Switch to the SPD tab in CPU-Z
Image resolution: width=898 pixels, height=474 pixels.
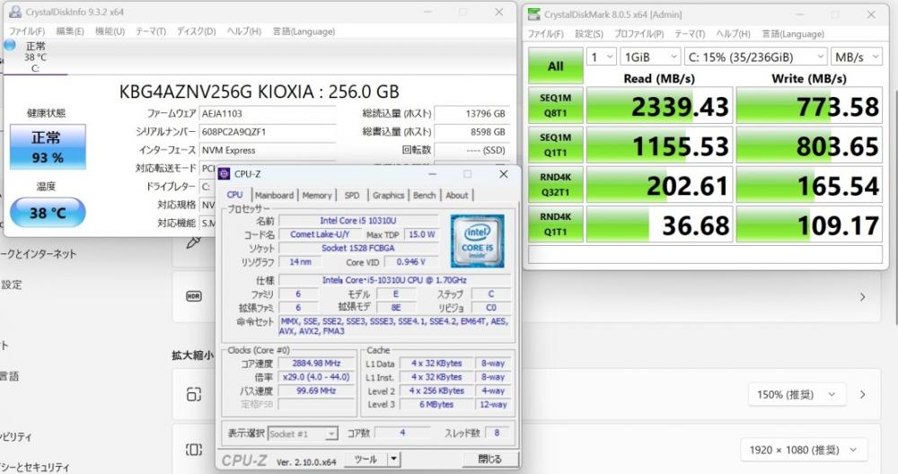click(352, 195)
